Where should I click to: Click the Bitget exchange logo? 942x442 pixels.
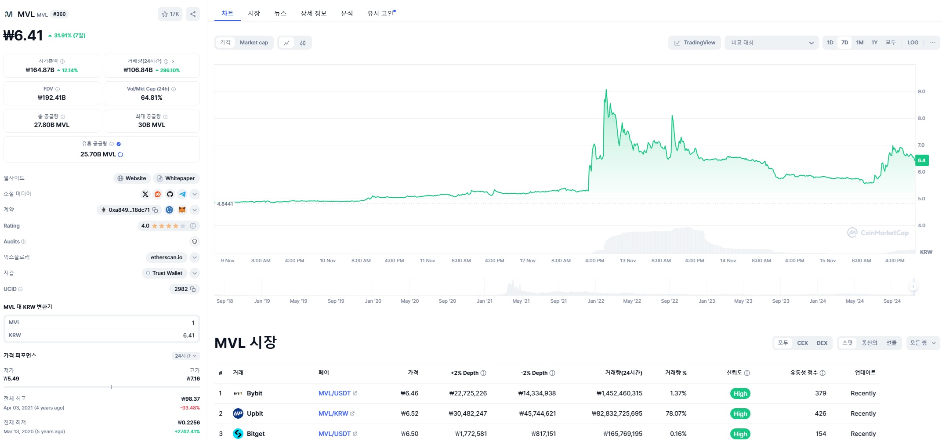[x=238, y=434]
